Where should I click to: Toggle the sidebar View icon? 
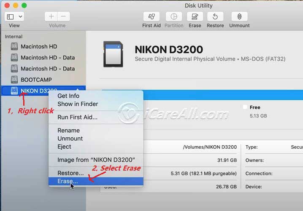10,17
